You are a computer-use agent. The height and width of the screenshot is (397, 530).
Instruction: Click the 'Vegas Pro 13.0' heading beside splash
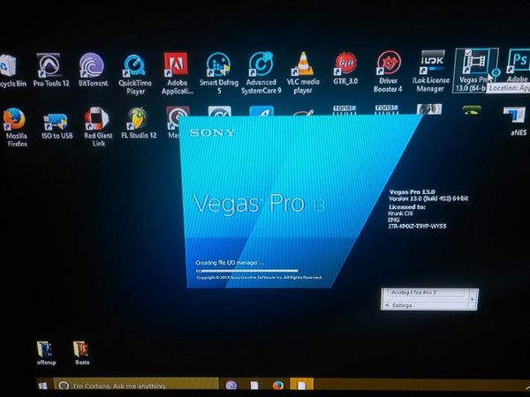coord(413,191)
